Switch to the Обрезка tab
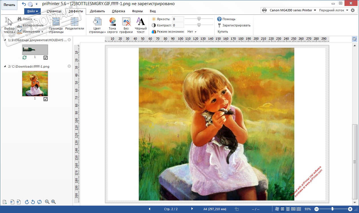Screen dimensions: 359x213 click(119, 11)
